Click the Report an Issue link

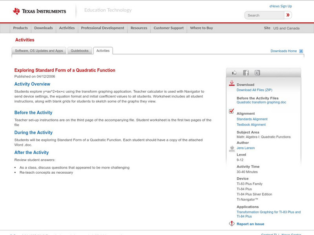click(250, 224)
